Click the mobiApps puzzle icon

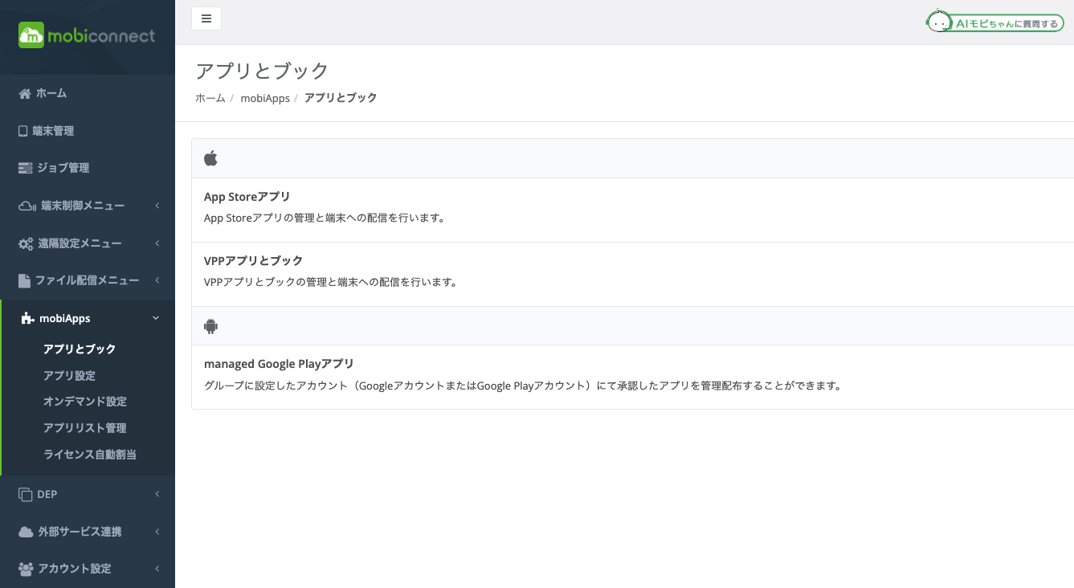coord(25,317)
